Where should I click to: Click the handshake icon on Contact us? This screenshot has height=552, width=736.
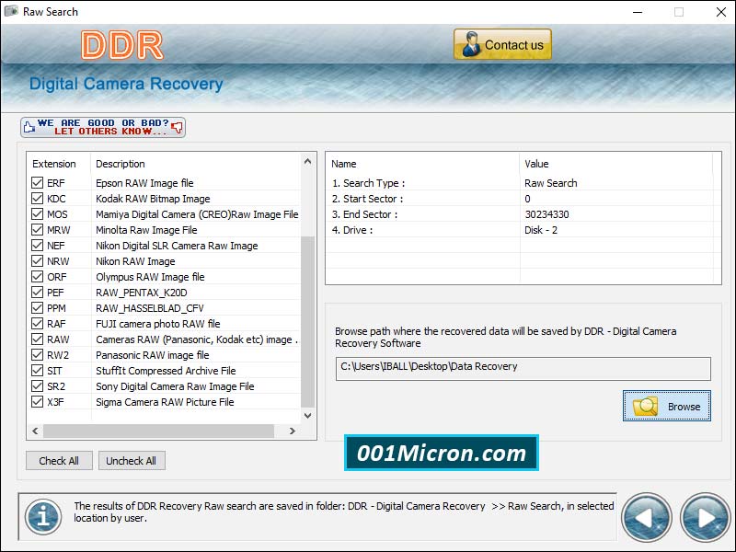point(470,43)
